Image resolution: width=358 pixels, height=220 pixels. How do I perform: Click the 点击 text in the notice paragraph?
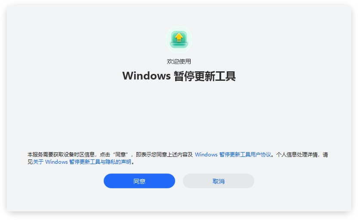105,155
